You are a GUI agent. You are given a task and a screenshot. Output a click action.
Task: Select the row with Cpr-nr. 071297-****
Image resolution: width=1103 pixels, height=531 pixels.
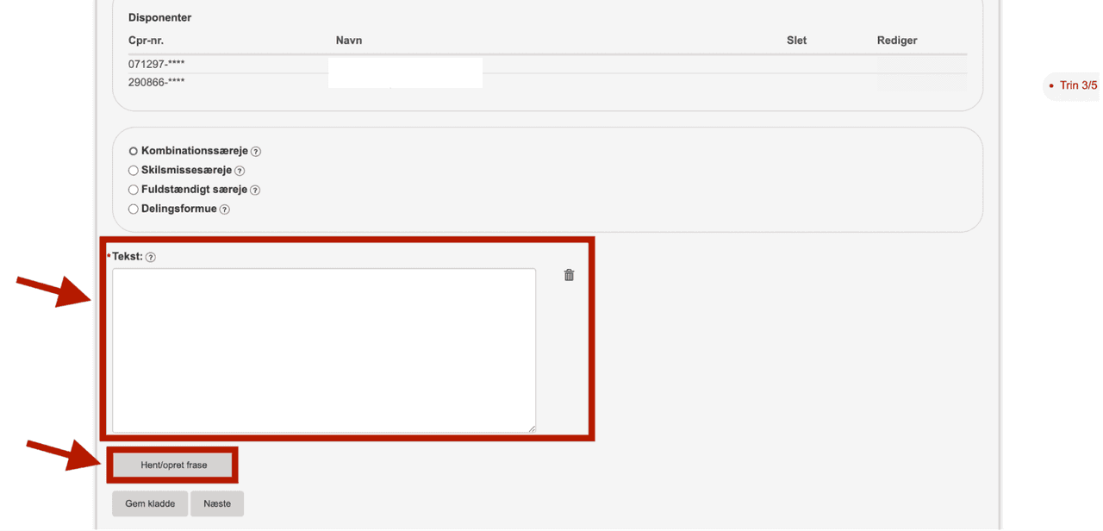coord(157,64)
